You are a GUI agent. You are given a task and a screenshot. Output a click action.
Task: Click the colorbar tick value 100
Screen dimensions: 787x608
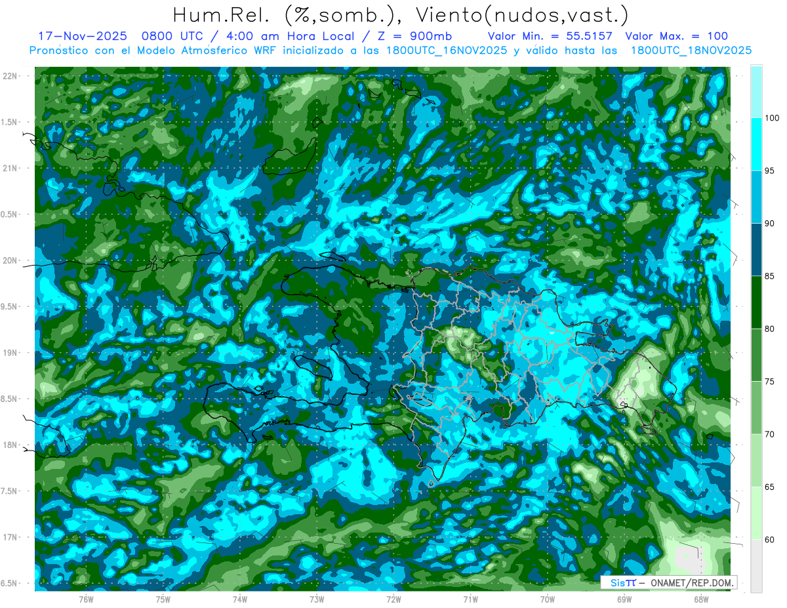[772, 118]
